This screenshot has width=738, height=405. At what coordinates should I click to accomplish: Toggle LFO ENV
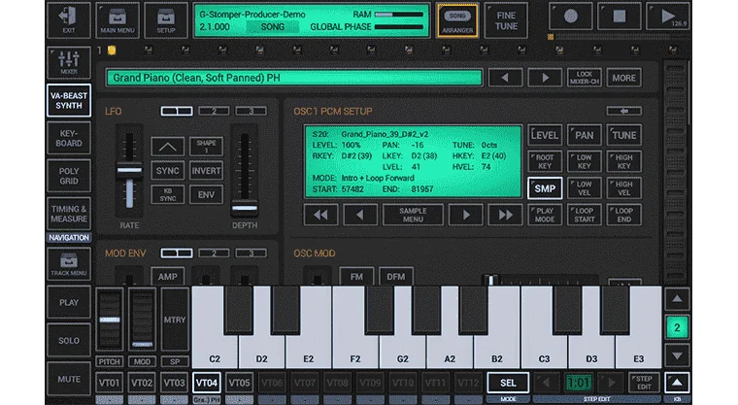pos(206,194)
